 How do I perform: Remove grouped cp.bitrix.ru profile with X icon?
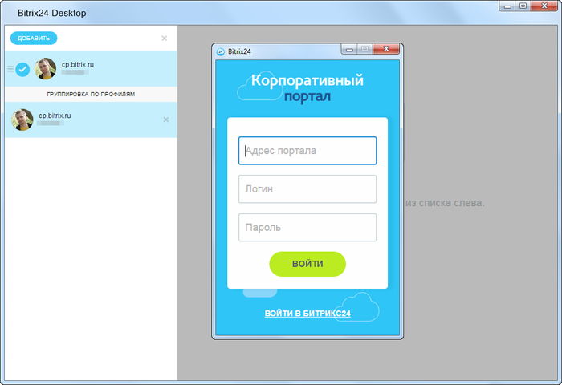(166, 120)
